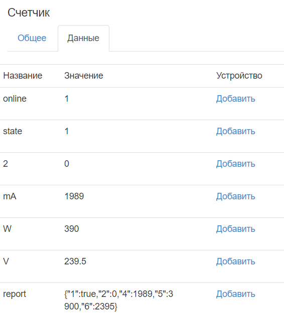The width and height of the screenshot is (284, 333).
Task: Click Добавить link for online row
Action: pos(235,99)
